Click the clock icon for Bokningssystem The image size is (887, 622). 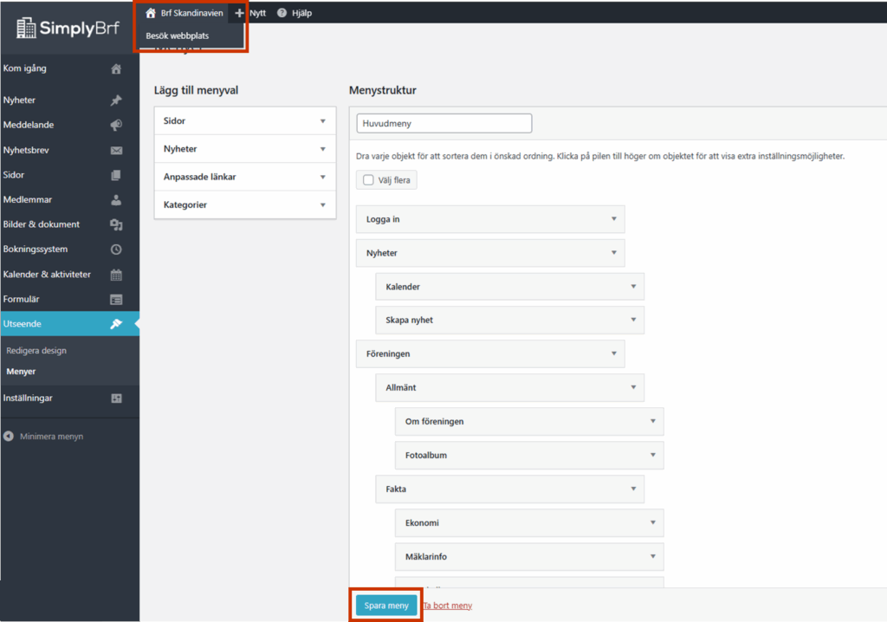(x=116, y=249)
